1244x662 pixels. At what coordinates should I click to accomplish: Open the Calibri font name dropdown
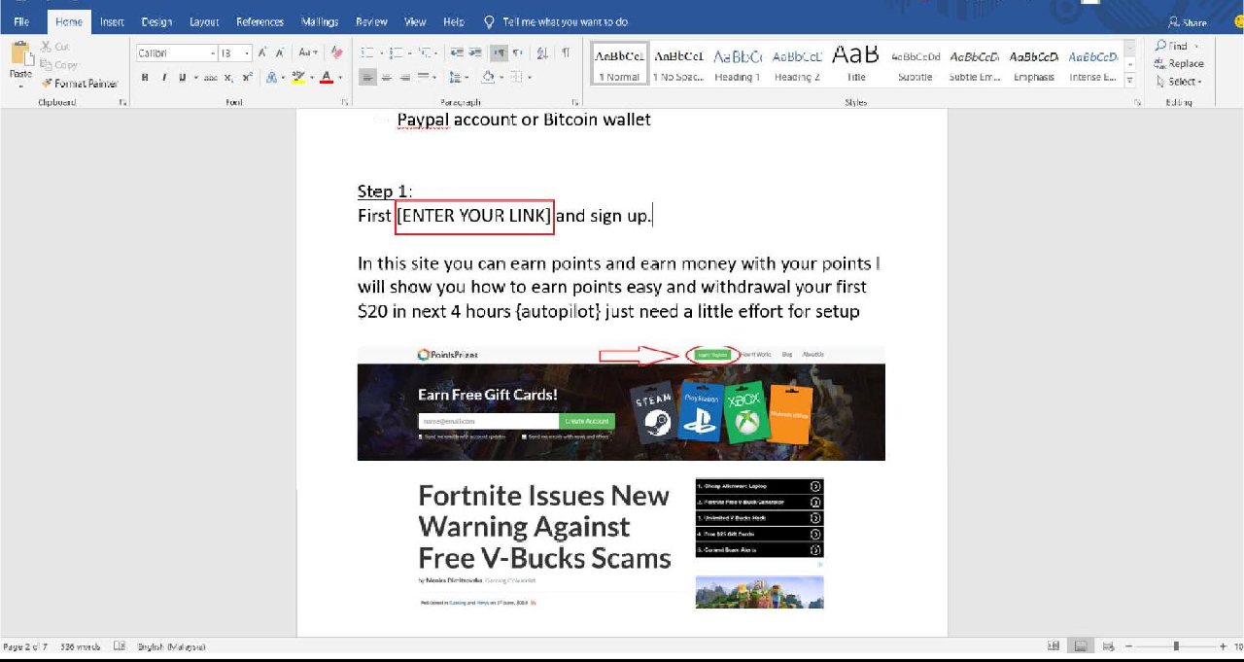(211, 53)
